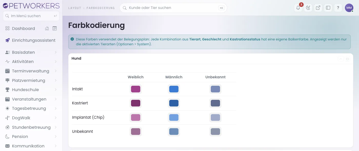Pick color for intact female dog
This screenshot has height=151, width=359.
point(136,89)
